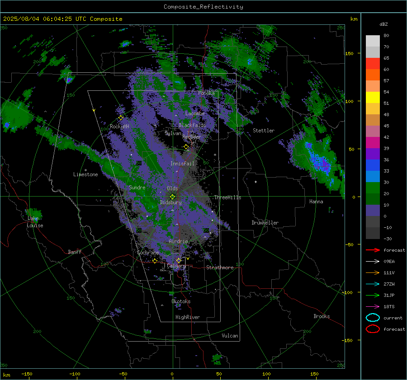Click the 2025/08/04 06:04:25 UTC timestamp
The image size is (407, 380).
(x=63, y=19)
